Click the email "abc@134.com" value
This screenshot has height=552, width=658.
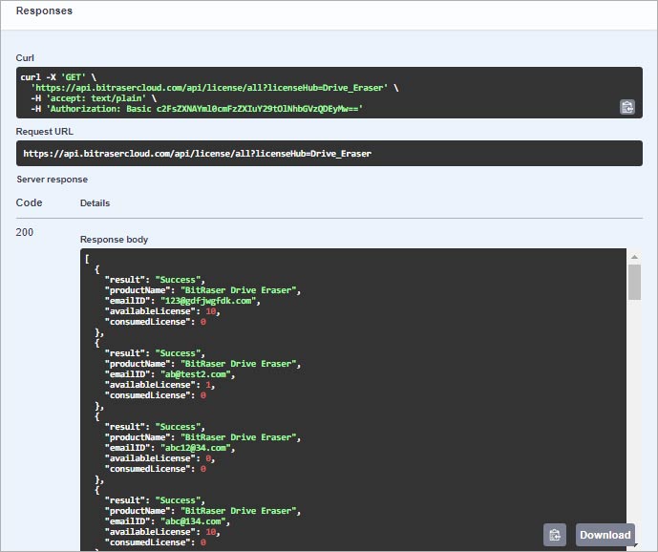pyautogui.click(x=193, y=521)
